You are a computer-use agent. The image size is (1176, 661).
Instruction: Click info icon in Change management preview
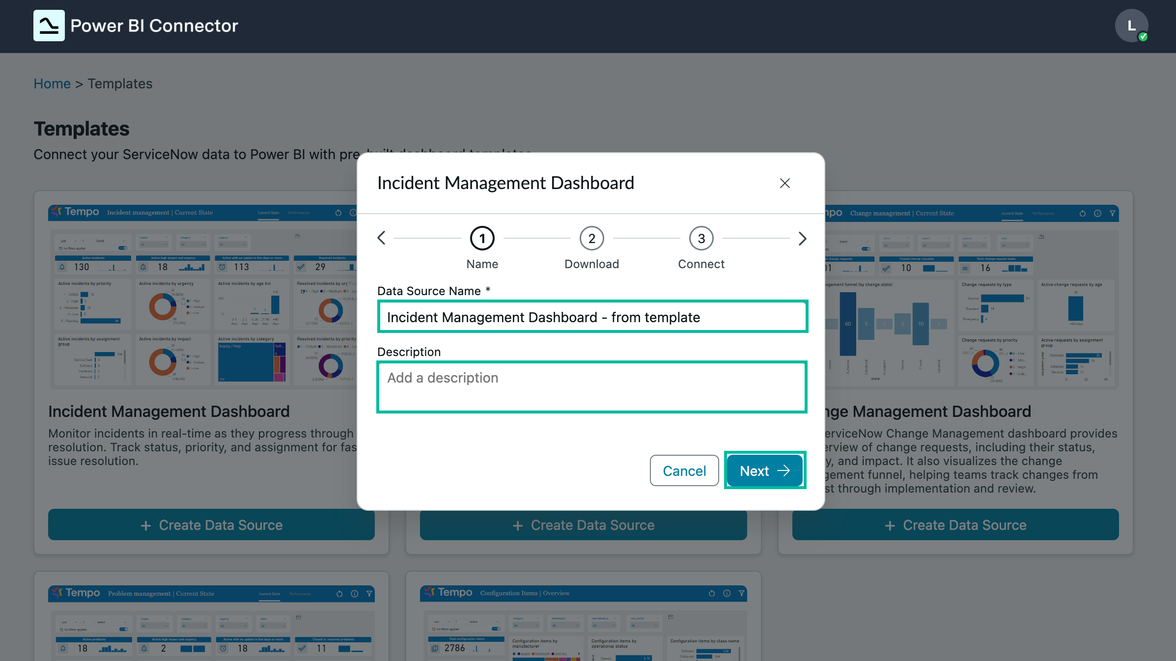click(1098, 213)
